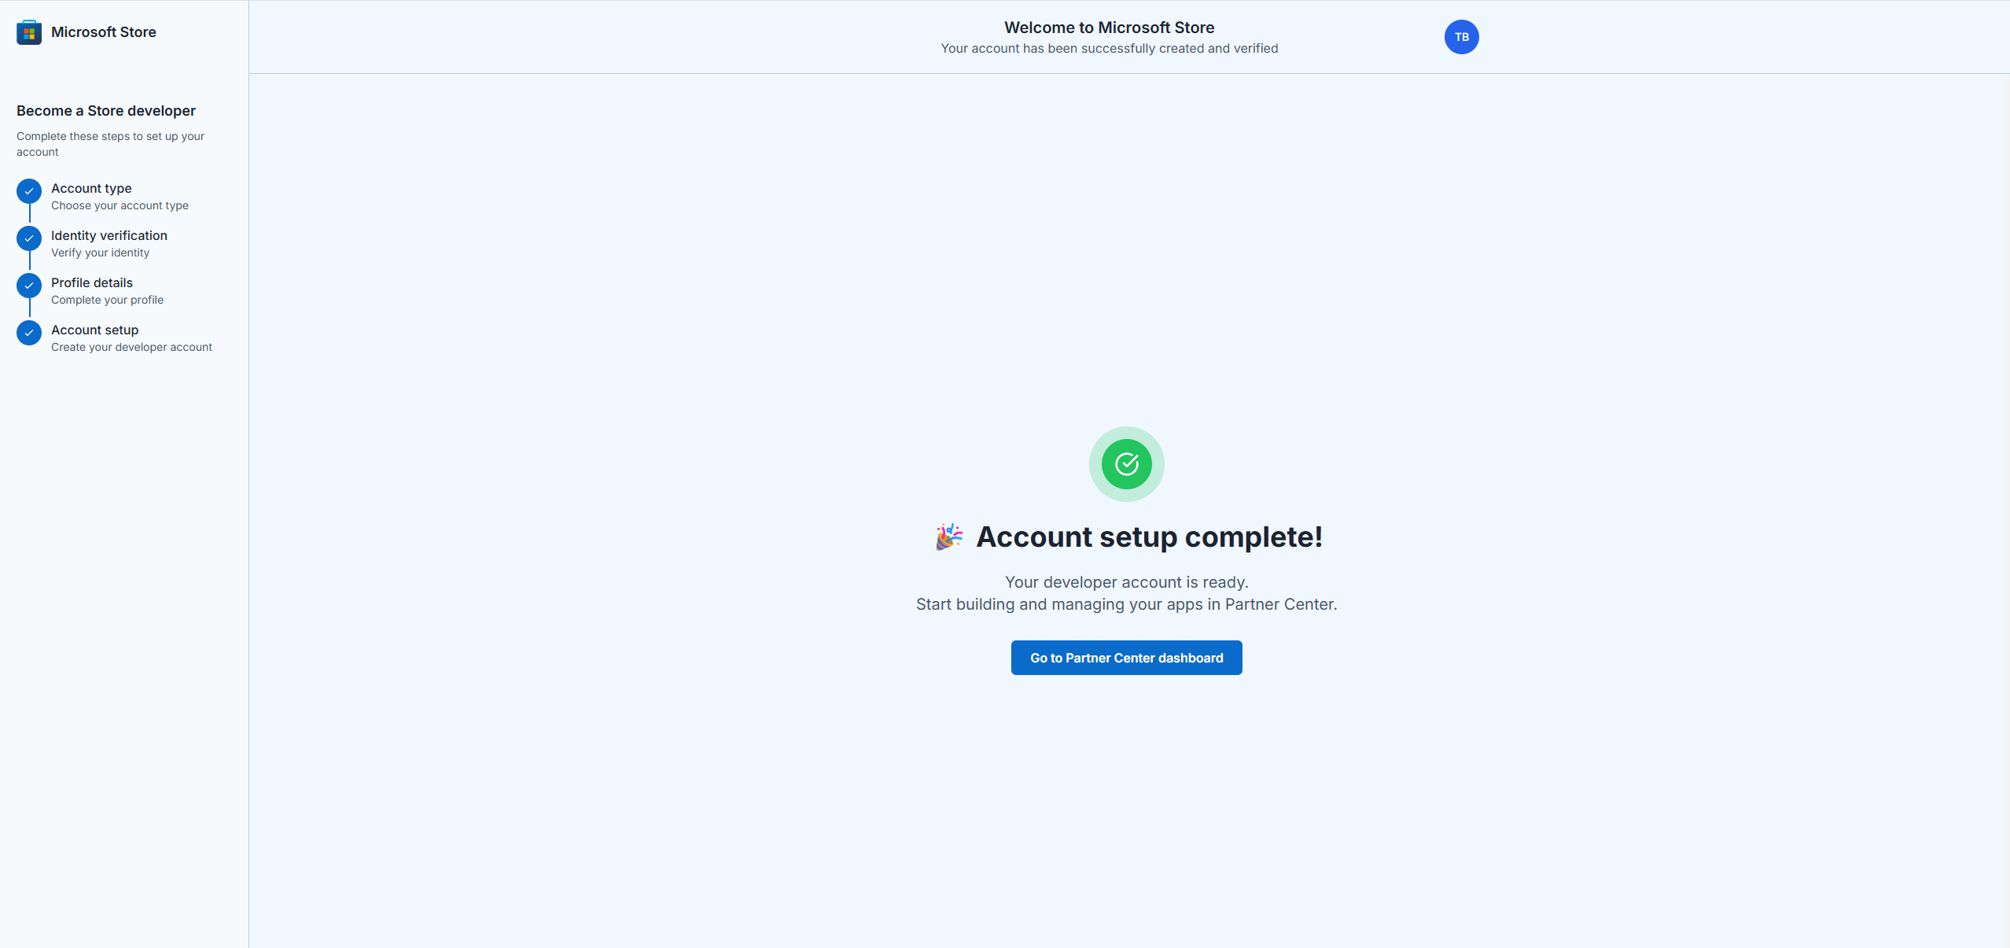Click the Microsoft Store title text
Image resolution: width=2010 pixels, height=948 pixels.
click(x=104, y=32)
